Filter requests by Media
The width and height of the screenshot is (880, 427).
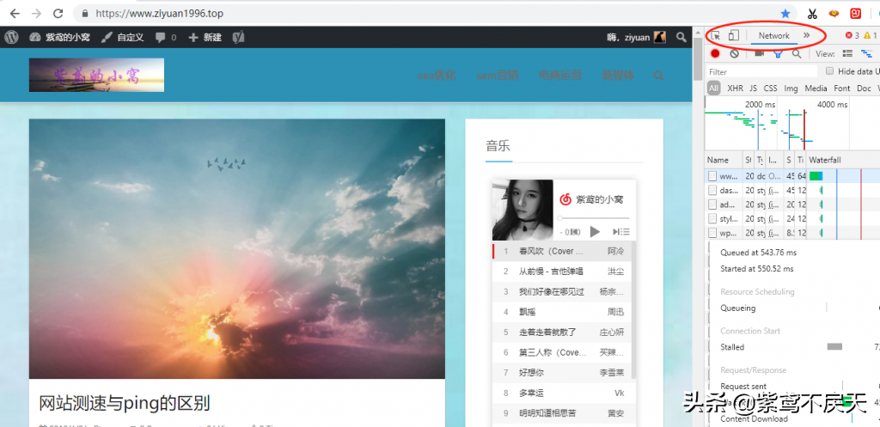816,88
